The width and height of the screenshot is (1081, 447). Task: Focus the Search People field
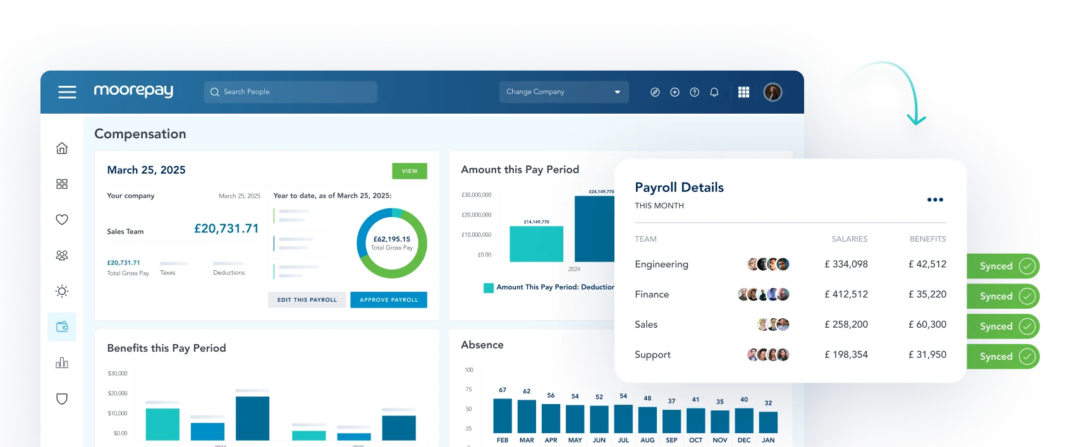tap(291, 92)
